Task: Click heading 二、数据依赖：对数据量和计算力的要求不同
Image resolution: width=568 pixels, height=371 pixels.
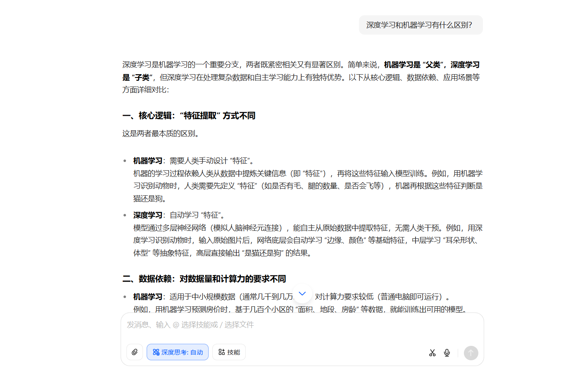Action: 204,279
